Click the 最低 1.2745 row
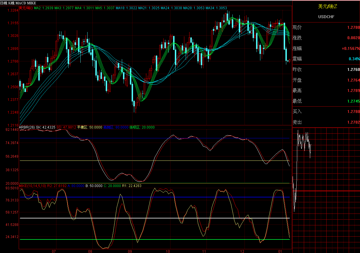360x253 pixels. pos(326,101)
